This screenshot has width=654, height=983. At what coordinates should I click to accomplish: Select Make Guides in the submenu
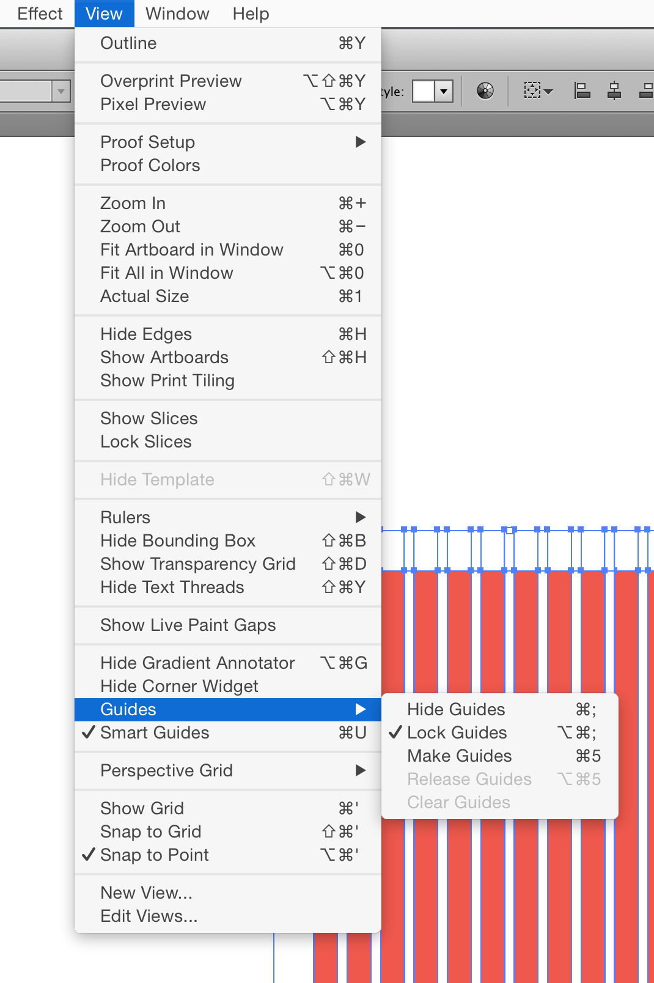click(459, 756)
